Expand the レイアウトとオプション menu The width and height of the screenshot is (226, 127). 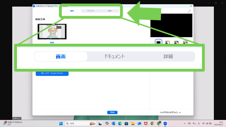pos(170,112)
